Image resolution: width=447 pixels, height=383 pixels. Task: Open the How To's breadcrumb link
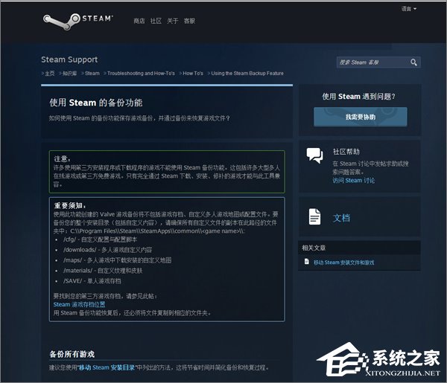point(193,74)
